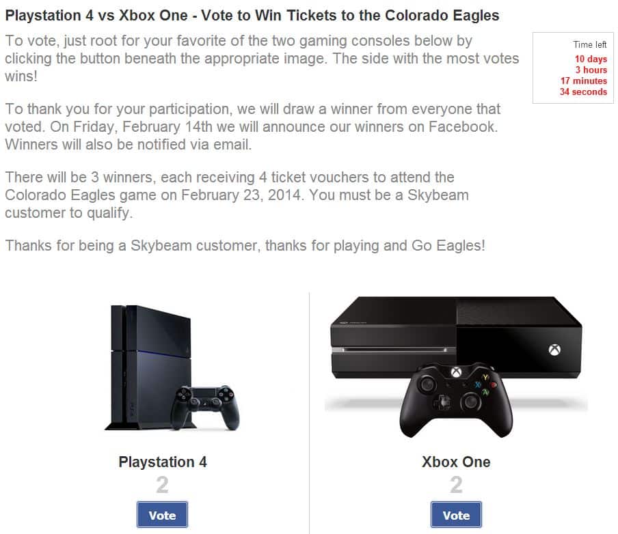Click the Xbox One controller
Image resolution: width=618 pixels, height=534 pixels.
pos(456,400)
